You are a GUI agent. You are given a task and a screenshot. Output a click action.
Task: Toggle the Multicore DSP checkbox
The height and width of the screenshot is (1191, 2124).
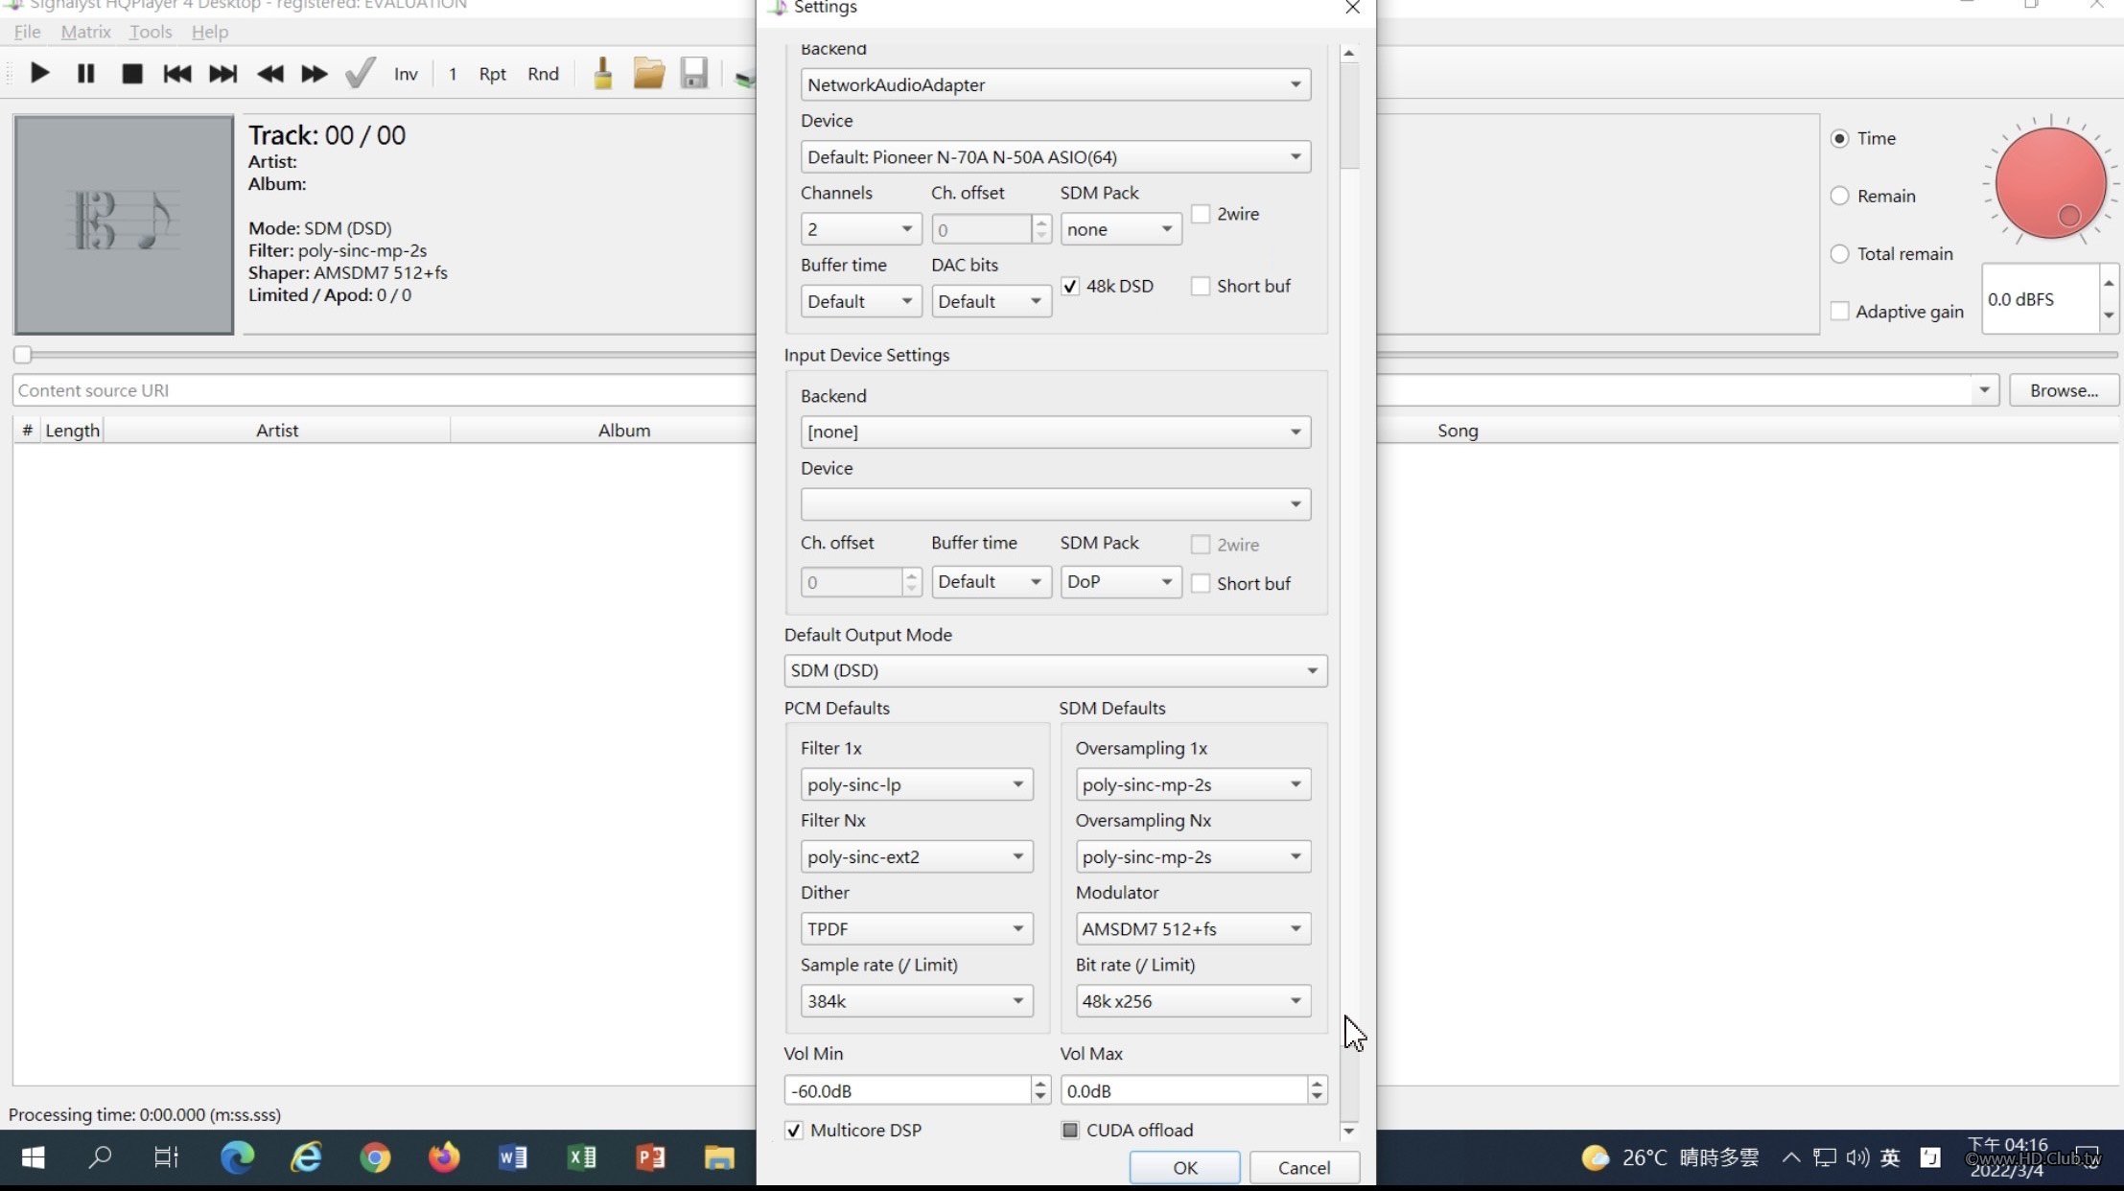coord(792,1130)
